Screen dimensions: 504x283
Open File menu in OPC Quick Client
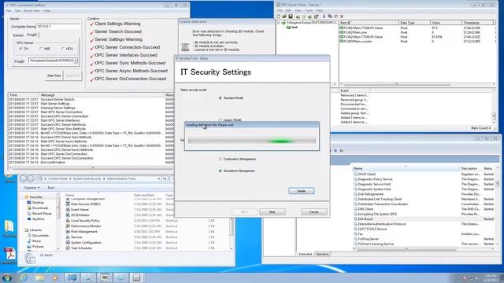[280, 10]
